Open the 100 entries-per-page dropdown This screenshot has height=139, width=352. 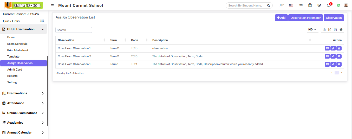312,30
